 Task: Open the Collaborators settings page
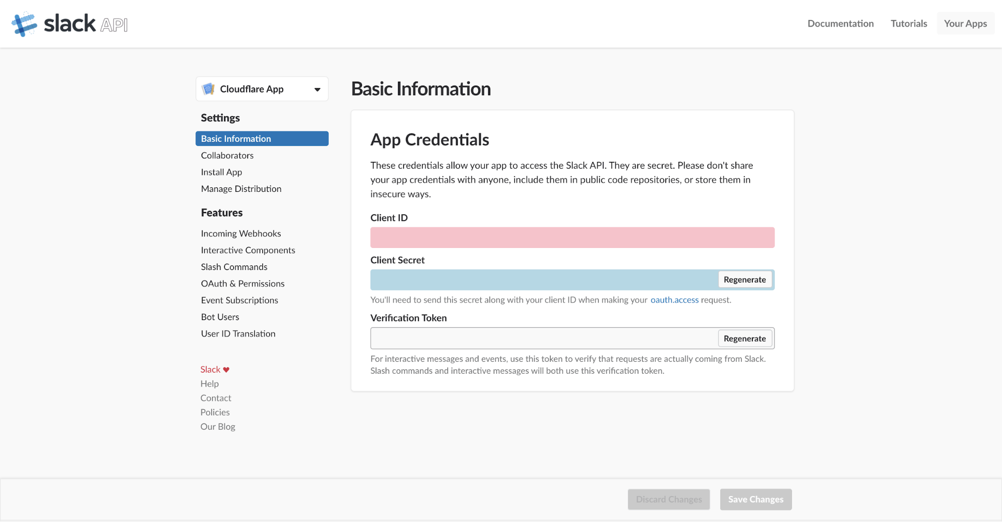tap(227, 155)
